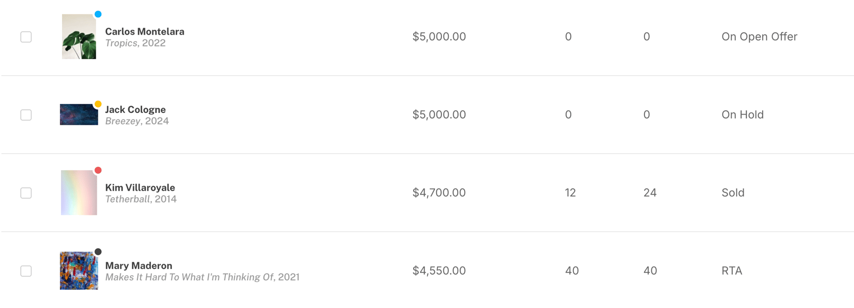The image size is (854, 308).
Task: Open the Makes It Hard artwork thumbnail
Action: tap(78, 271)
